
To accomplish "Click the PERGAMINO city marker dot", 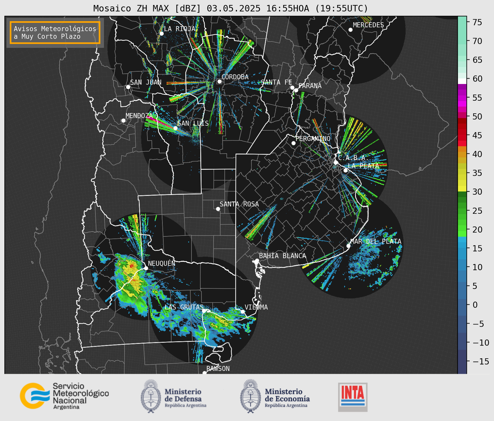I will pyautogui.click(x=293, y=143).
